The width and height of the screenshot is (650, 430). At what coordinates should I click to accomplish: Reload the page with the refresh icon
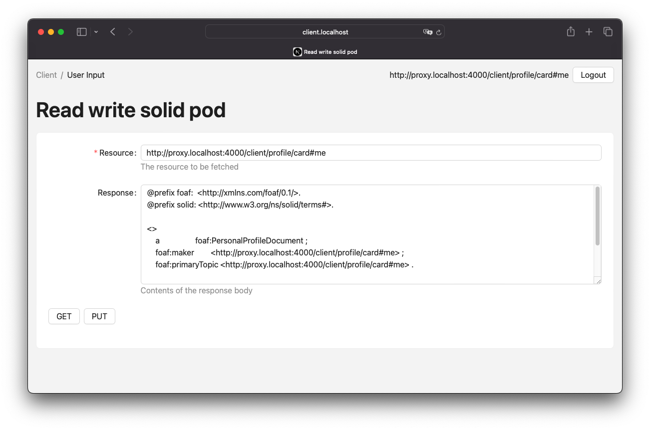(x=439, y=32)
